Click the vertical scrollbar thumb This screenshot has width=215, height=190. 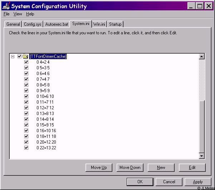coord(201,127)
